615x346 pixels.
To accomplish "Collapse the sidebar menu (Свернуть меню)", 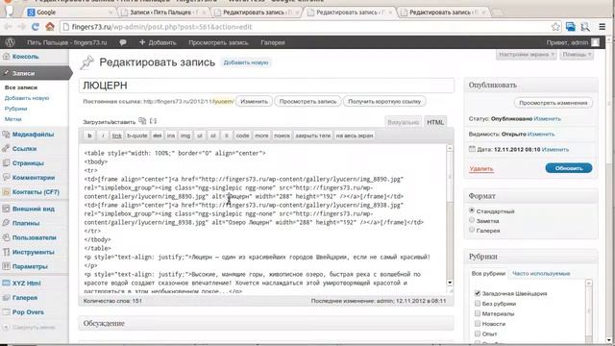I will 29,327.
